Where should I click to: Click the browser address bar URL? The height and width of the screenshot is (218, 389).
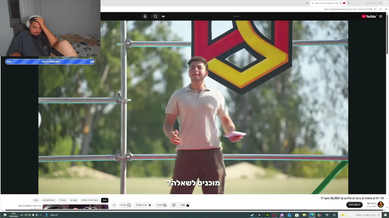pos(348,9)
